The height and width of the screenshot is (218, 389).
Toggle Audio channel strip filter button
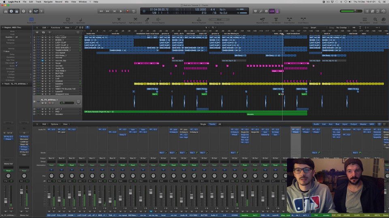pos(316,124)
